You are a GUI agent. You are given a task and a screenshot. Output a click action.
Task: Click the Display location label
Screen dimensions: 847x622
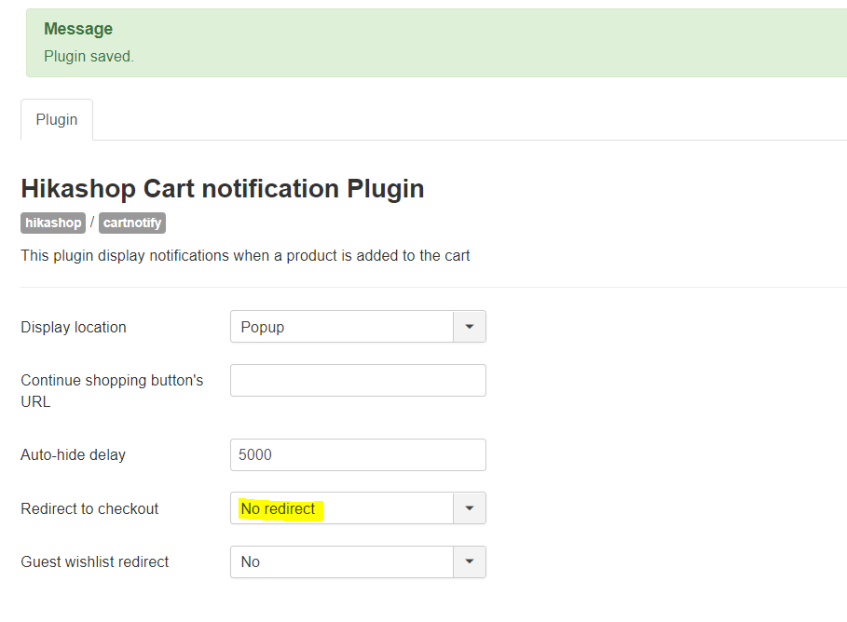point(74,327)
